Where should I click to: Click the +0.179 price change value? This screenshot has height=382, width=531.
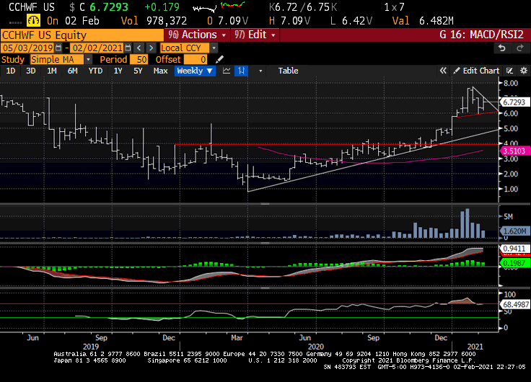pyautogui.click(x=162, y=7)
